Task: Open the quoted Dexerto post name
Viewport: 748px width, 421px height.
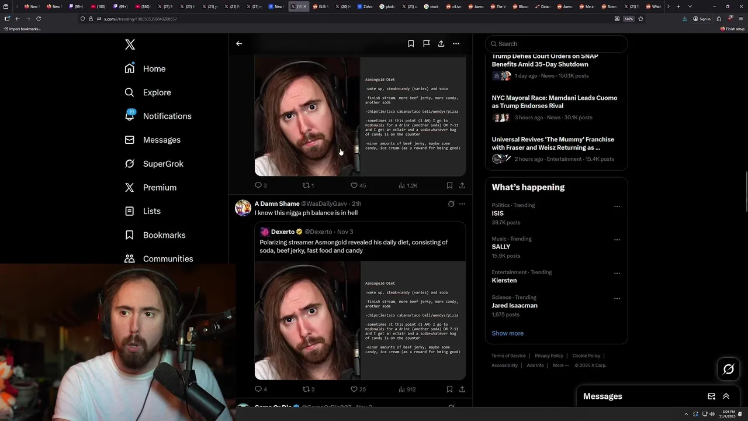Action: pyautogui.click(x=283, y=232)
